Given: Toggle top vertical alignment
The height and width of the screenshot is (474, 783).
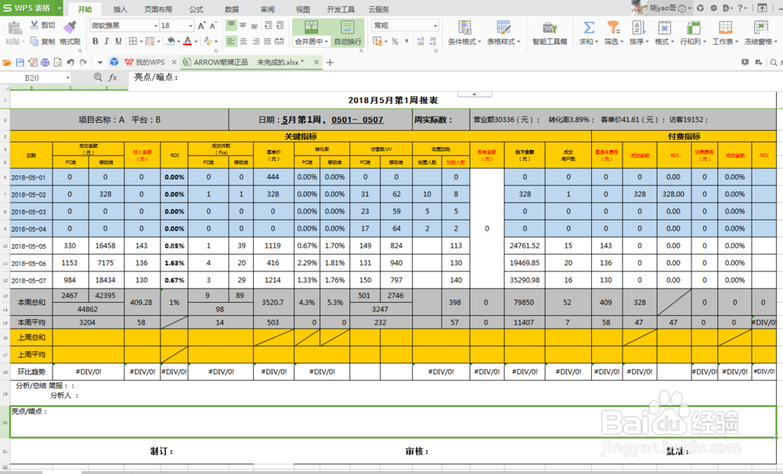Looking at the screenshot, I should click(231, 25).
